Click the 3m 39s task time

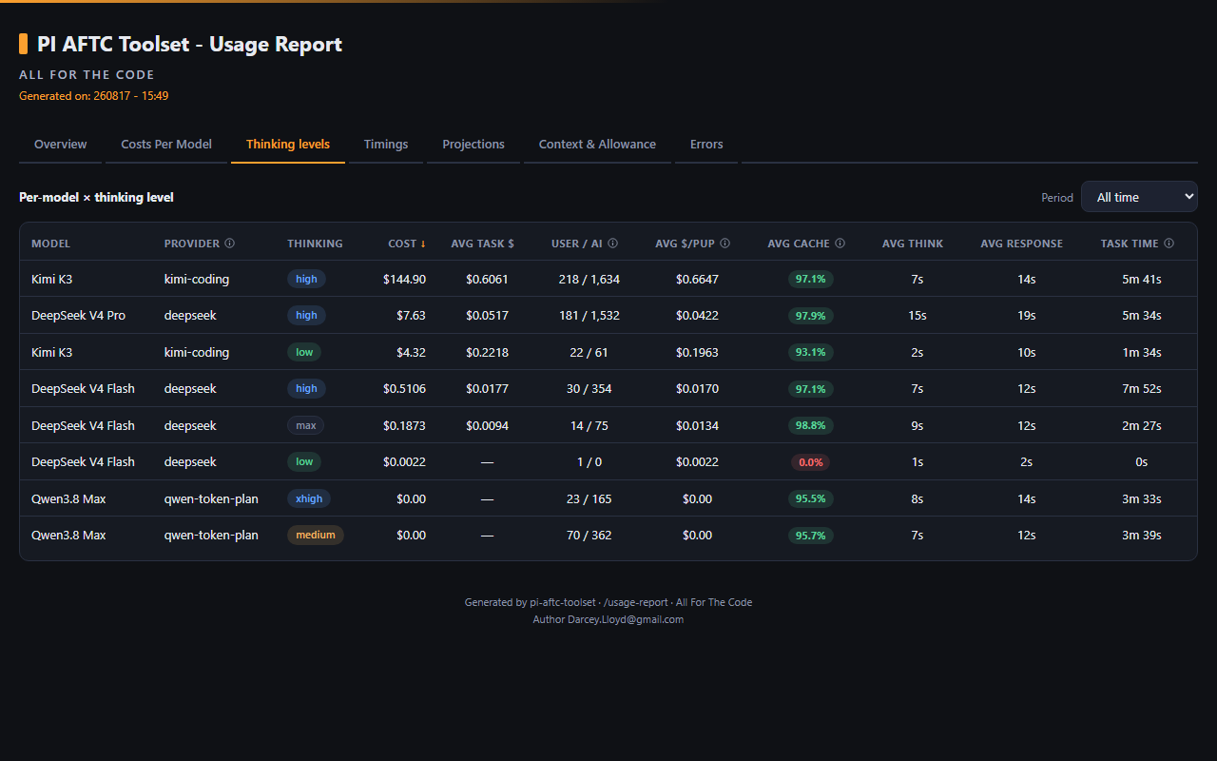(x=1141, y=535)
